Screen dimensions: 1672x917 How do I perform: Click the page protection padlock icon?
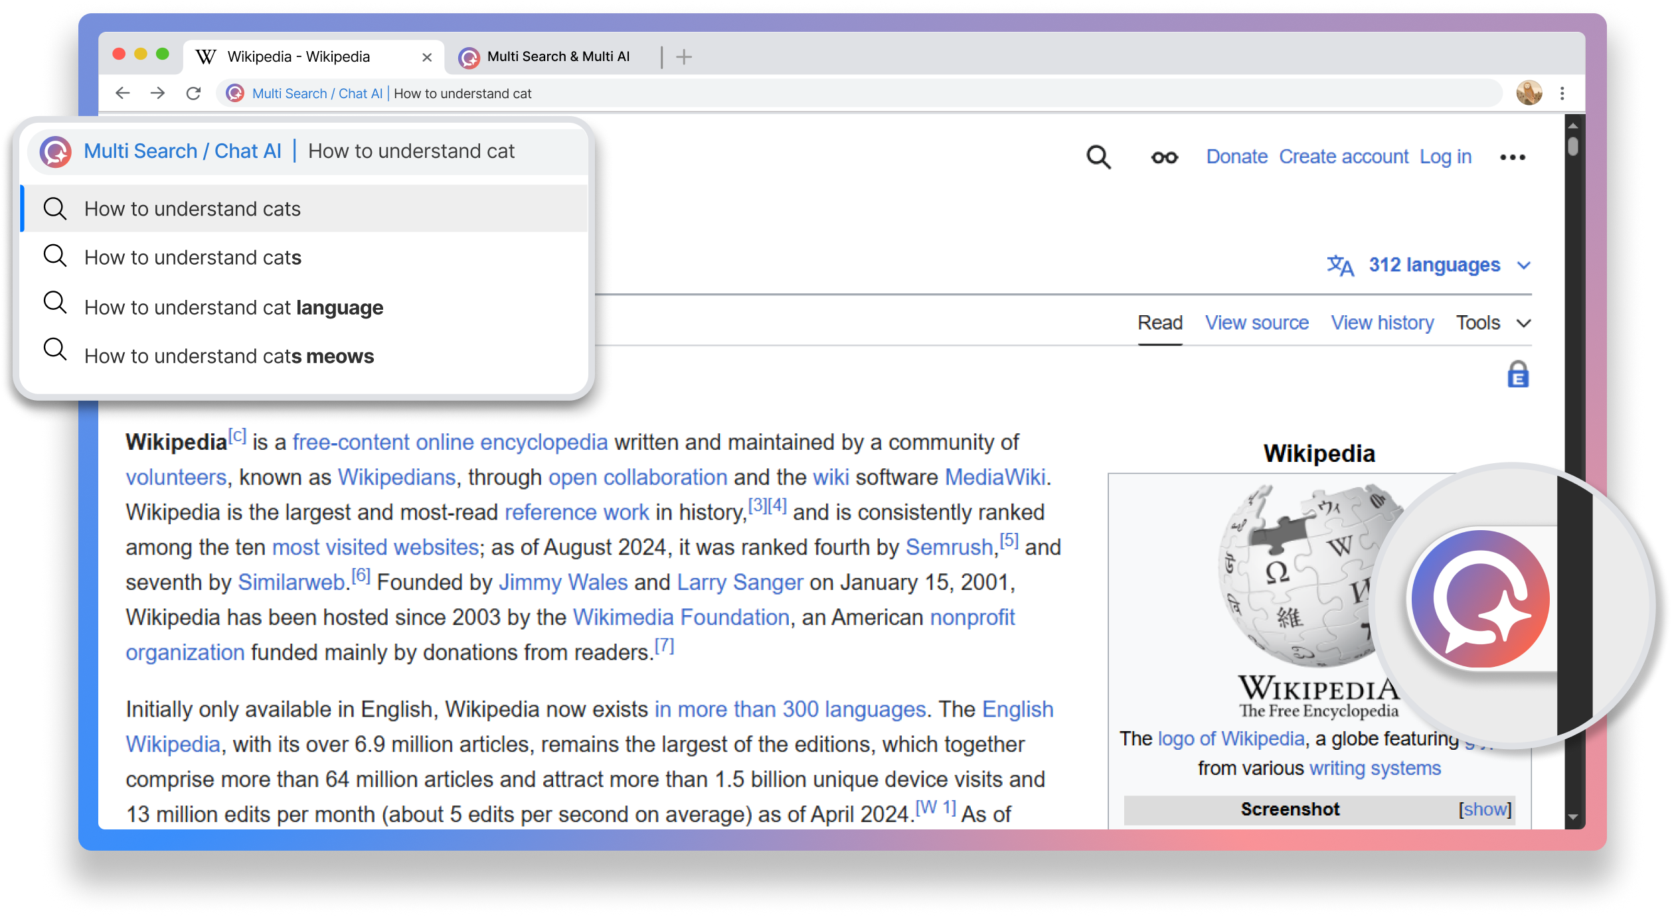[1518, 375]
